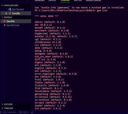Click the 'irb (default: 1.4.1)' line
The width and height of the screenshot is (128, 114).
pyautogui.click(x=48, y=108)
